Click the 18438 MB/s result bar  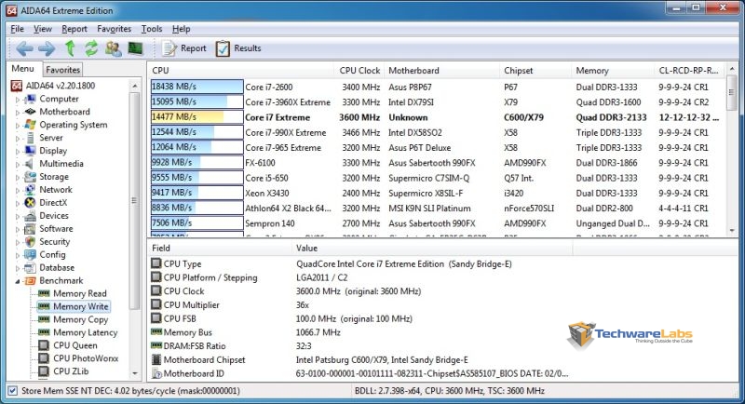(x=196, y=87)
